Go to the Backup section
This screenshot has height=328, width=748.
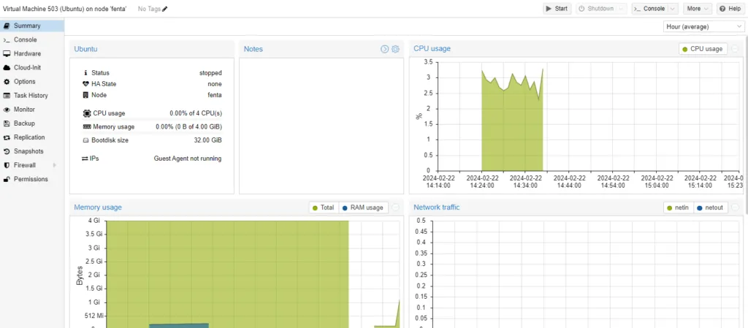32,123
